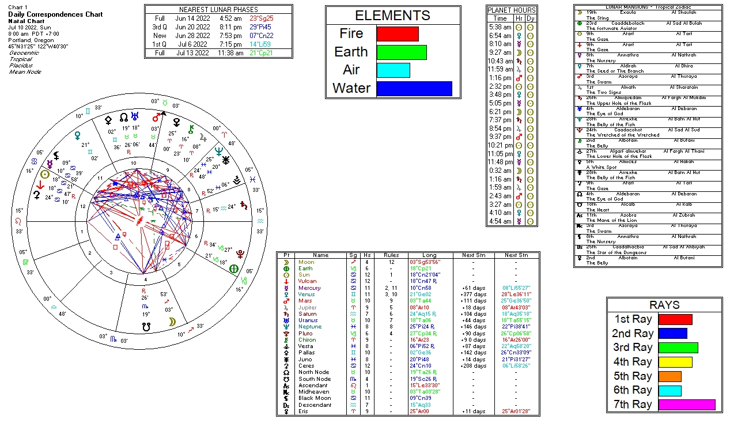This screenshot has width=730, height=427.
Task: Click the Juno asterisk glyph in the wheel
Action: 226,161
